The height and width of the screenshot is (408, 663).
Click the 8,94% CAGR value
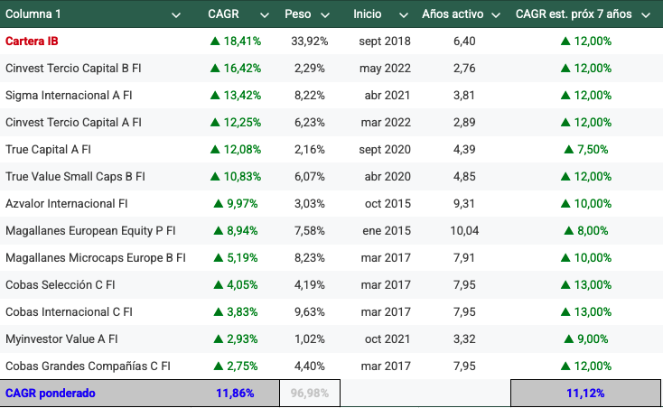tap(236, 230)
